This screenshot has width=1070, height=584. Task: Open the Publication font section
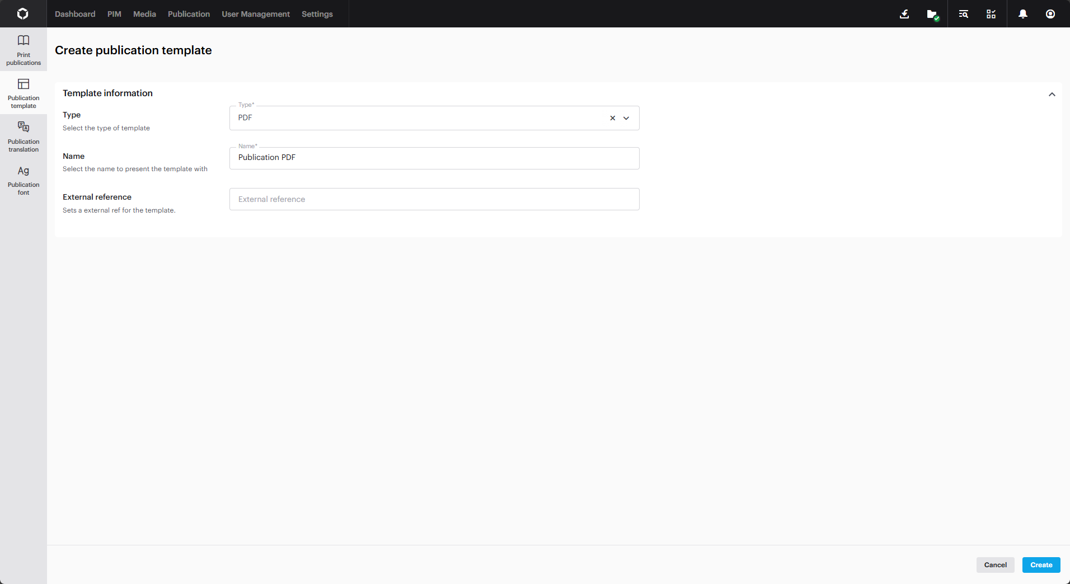(22, 180)
